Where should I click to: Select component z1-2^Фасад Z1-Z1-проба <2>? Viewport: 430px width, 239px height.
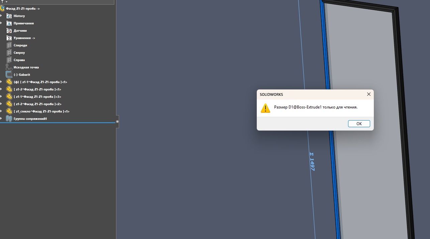tap(37, 104)
